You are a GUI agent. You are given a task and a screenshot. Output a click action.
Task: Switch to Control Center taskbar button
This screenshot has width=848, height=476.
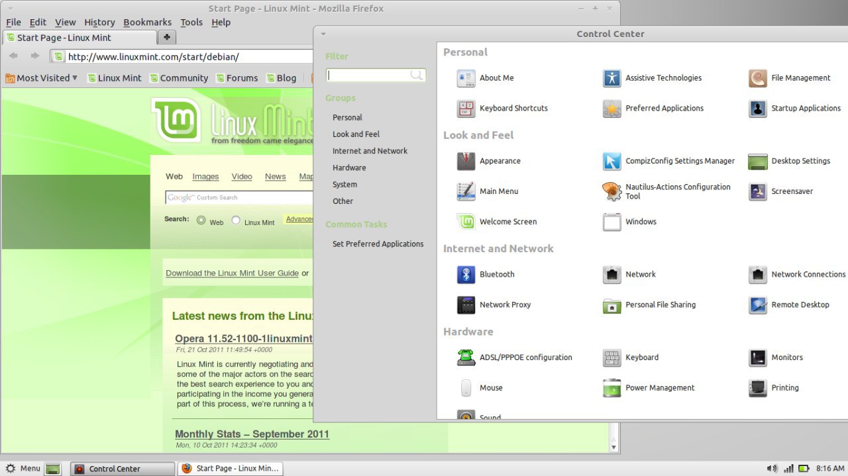coord(123,469)
